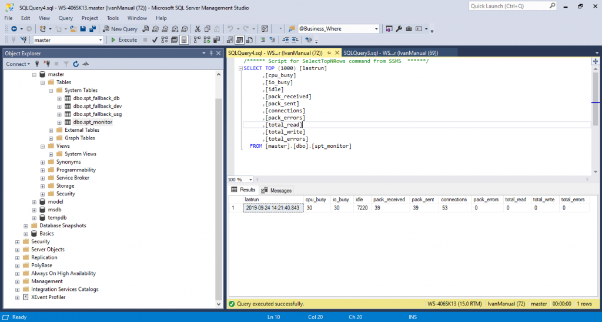This screenshot has height=322, width=602.
Task: Select the dbo.spt_fallback_dev table
Action: pyautogui.click(x=98, y=107)
